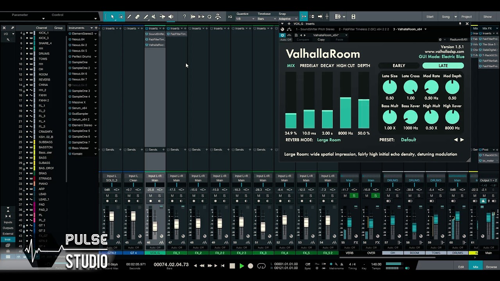Add insert on VOX_G with plus icon
Image resolution: width=500 pixels, height=281 pixels.
pos(163,28)
